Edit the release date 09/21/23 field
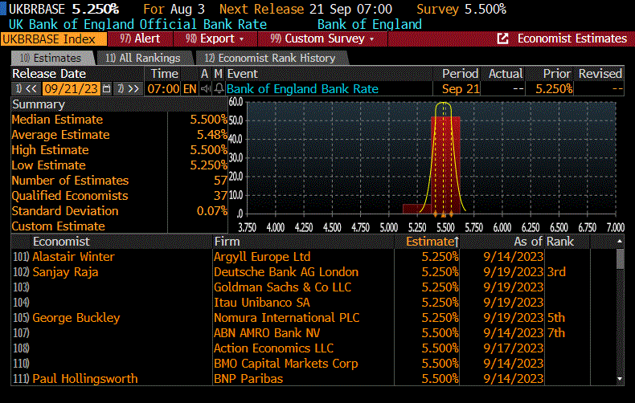 [x=71, y=88]
